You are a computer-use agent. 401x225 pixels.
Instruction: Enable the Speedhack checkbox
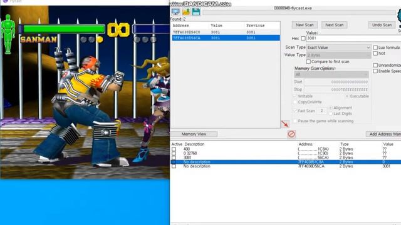click(x=375, y=71)
